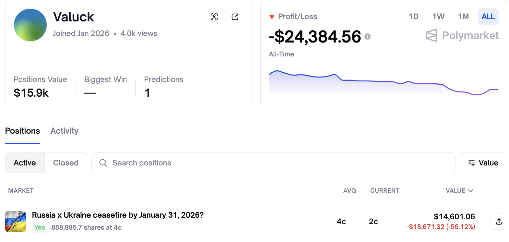Click the info icon next to profit amount
Image resolution: width=509 pixels, height=242 pixels.
click(367, 37)
